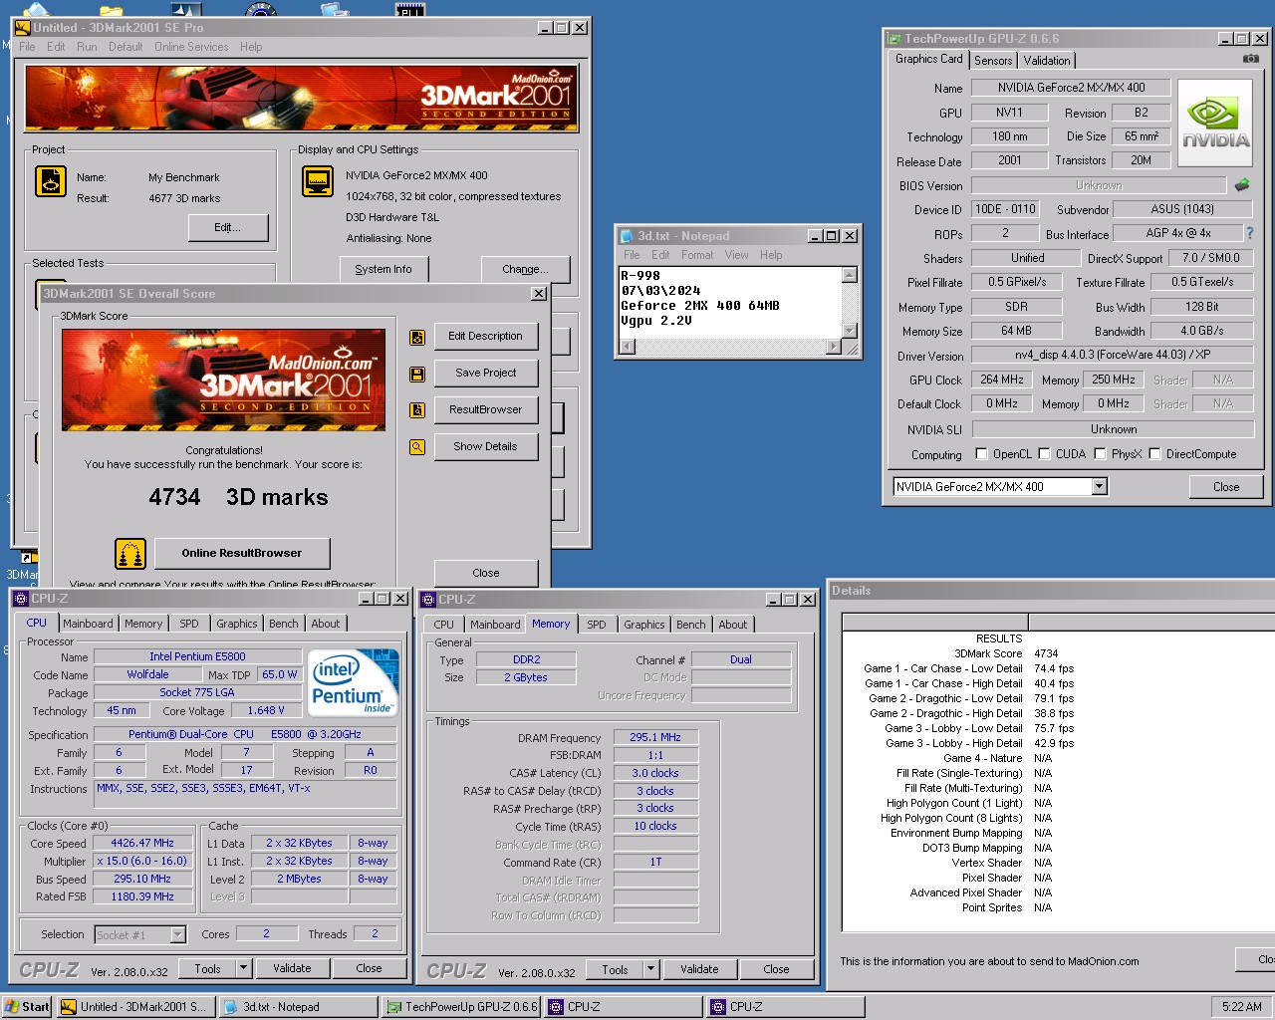Open the SPD tab in Memory CPU-Z window
1275x1020 pixels.
pos(597,625)
